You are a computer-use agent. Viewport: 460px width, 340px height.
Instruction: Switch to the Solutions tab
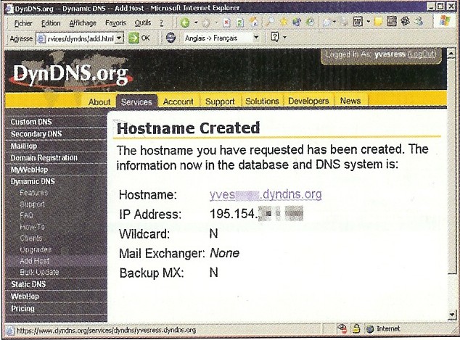click(262, 101)
